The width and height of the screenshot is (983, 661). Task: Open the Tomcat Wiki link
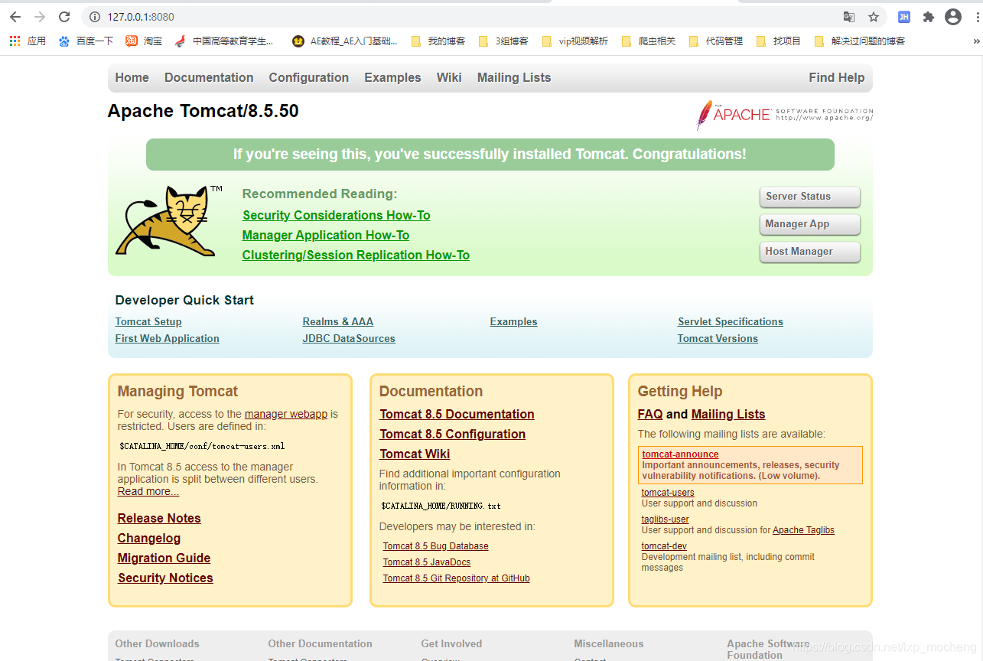(415, 454)
